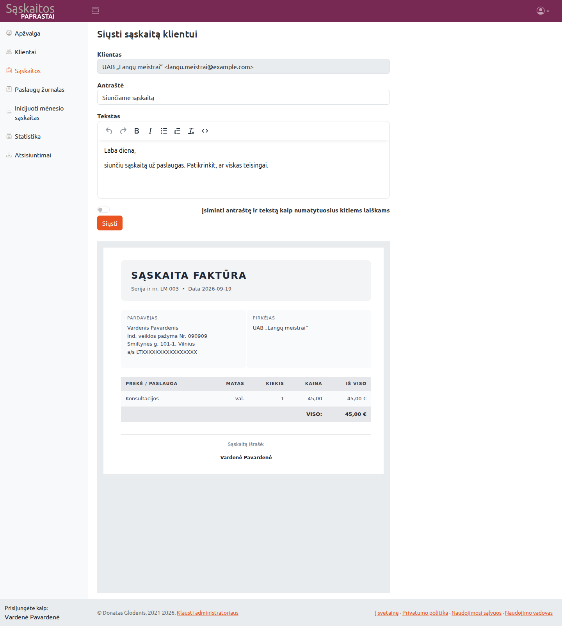Open the Statistika section
The image size is (562, 626).
tap(44, 136)
